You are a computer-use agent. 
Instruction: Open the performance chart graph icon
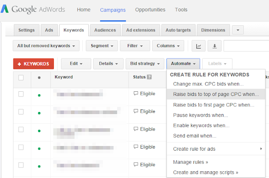tap(198, 46)
